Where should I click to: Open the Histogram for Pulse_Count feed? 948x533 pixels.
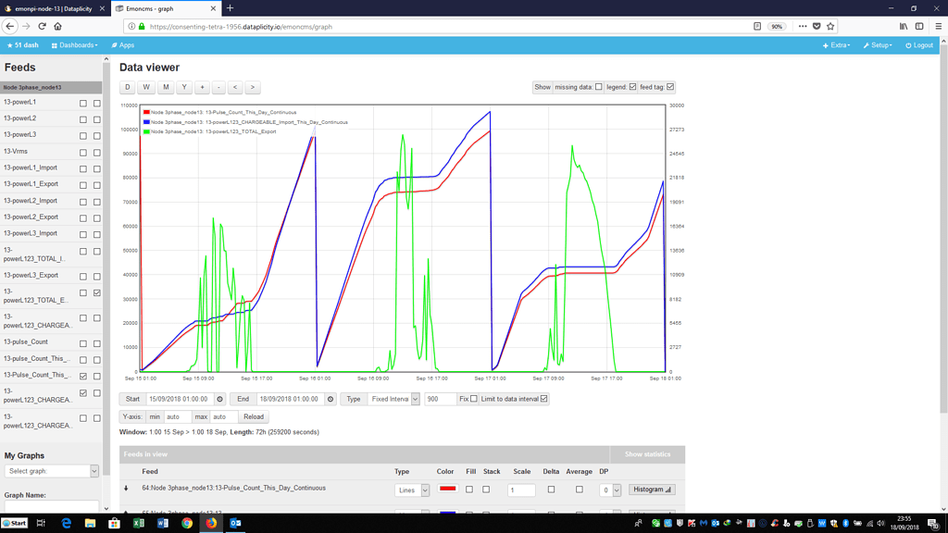[x=651, y=489]
